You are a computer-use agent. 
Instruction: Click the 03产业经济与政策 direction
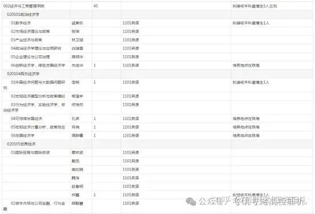tap(26, 40)
